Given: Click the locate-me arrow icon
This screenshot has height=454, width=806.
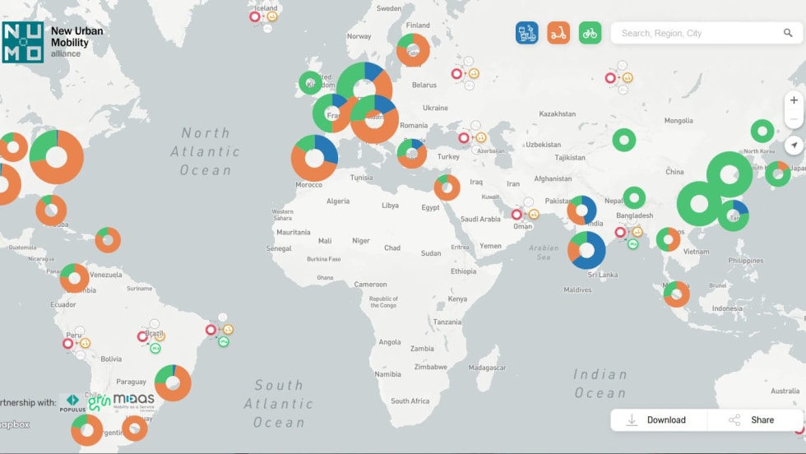Looking at the screenshot, I should click(794, 146).
